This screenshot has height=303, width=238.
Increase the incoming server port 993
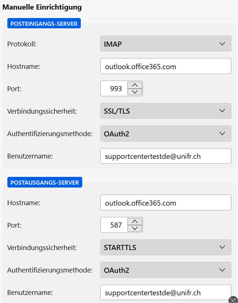click(134, 85)
